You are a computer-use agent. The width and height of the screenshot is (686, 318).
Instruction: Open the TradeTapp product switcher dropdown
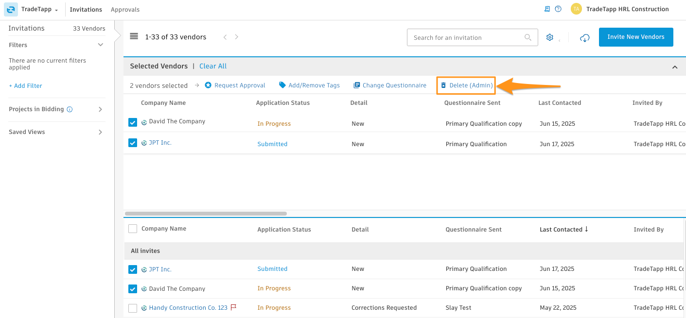(40, 9)
